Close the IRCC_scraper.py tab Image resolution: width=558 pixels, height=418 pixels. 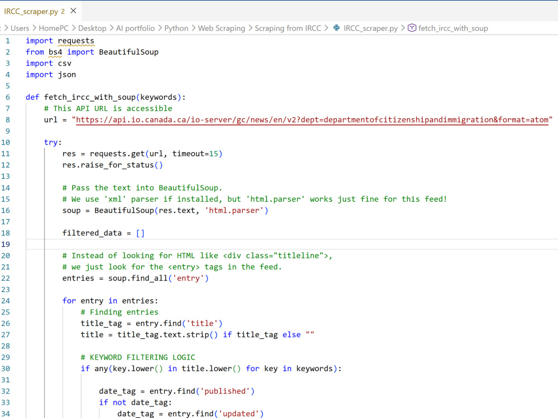[x=73, y=11]
